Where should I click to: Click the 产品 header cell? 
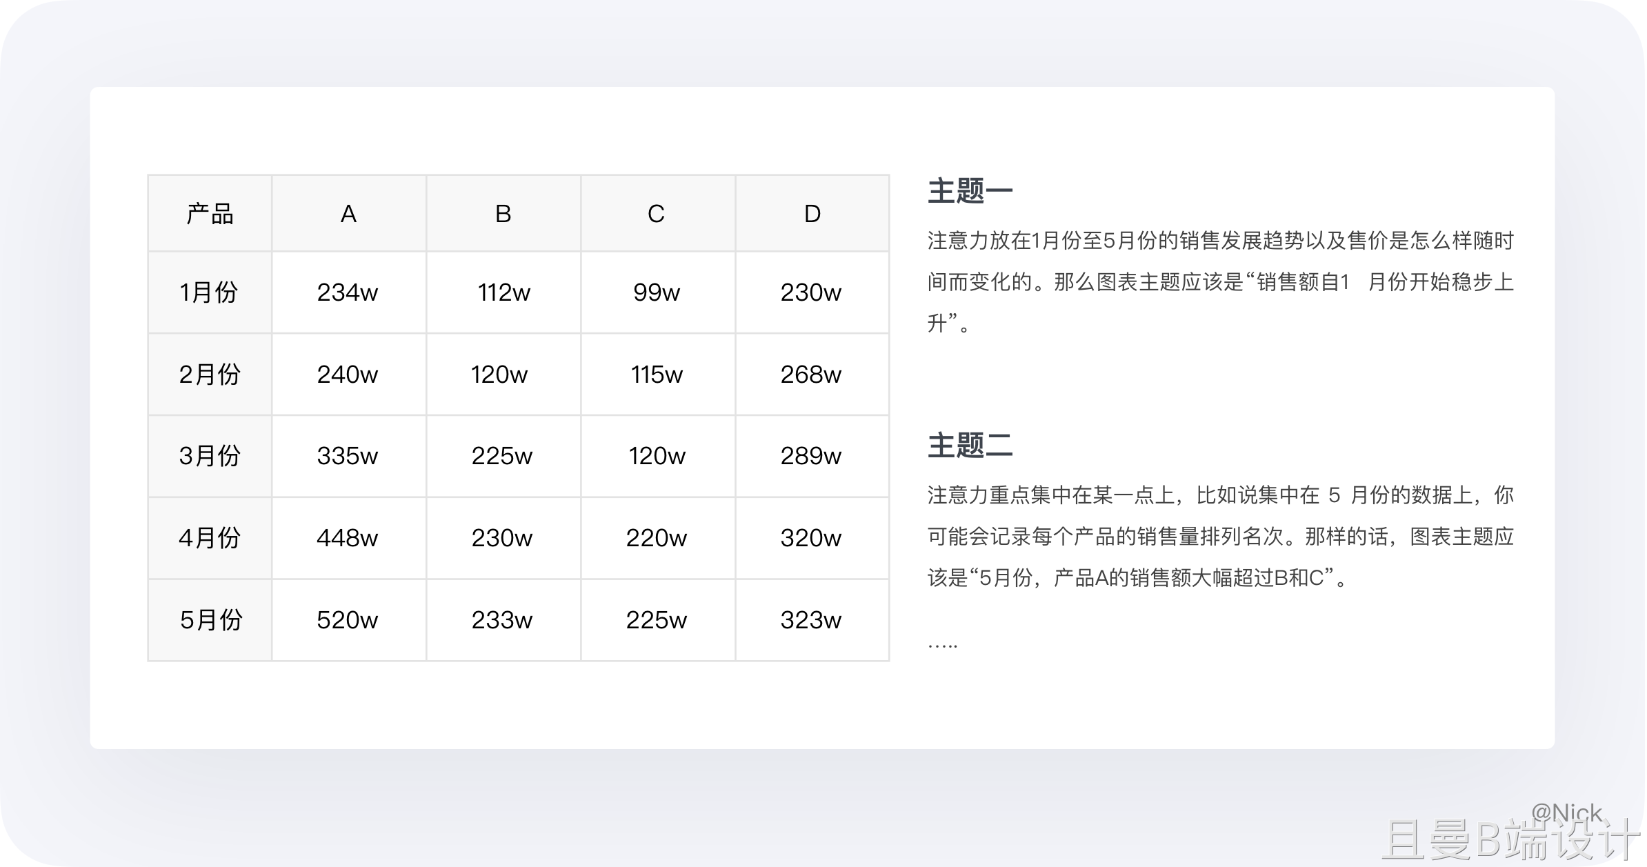pyautogui.click(x=210, y=214)
